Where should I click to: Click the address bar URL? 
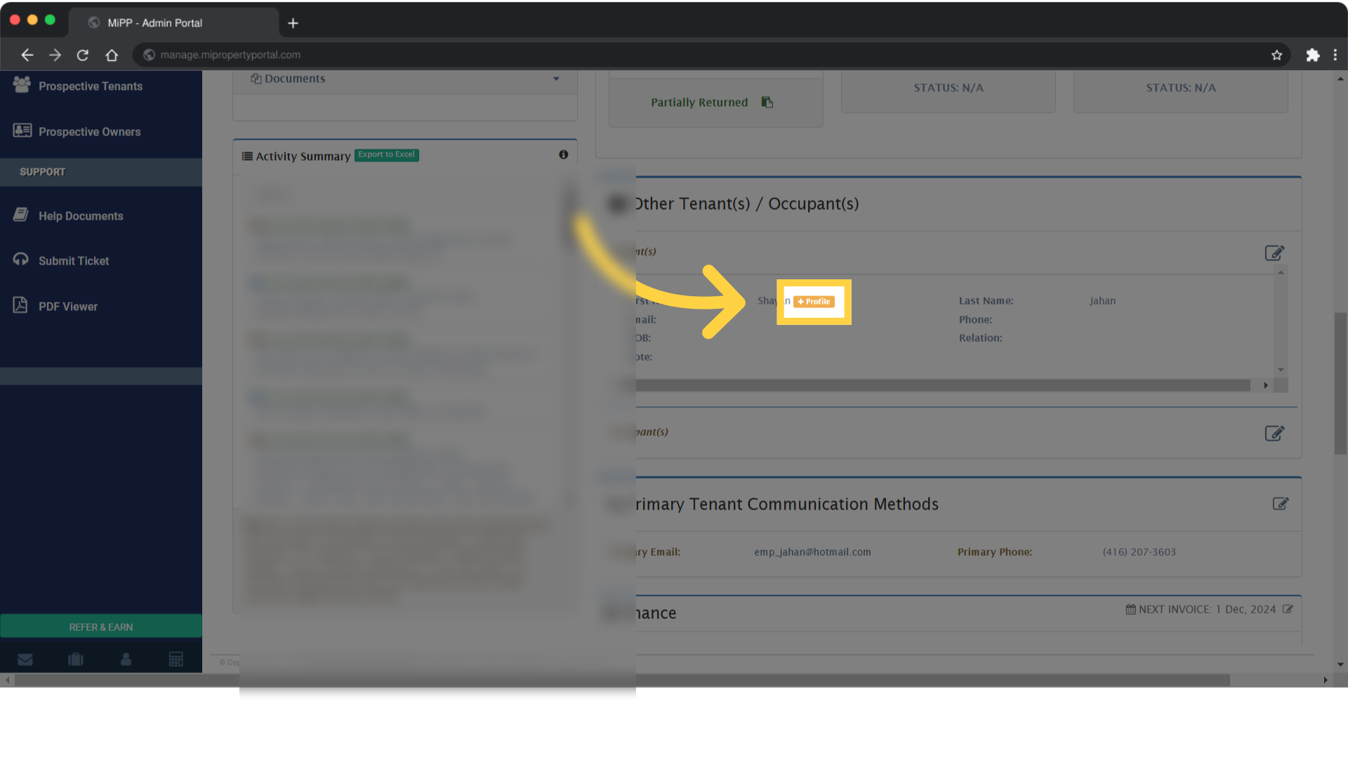230,55
